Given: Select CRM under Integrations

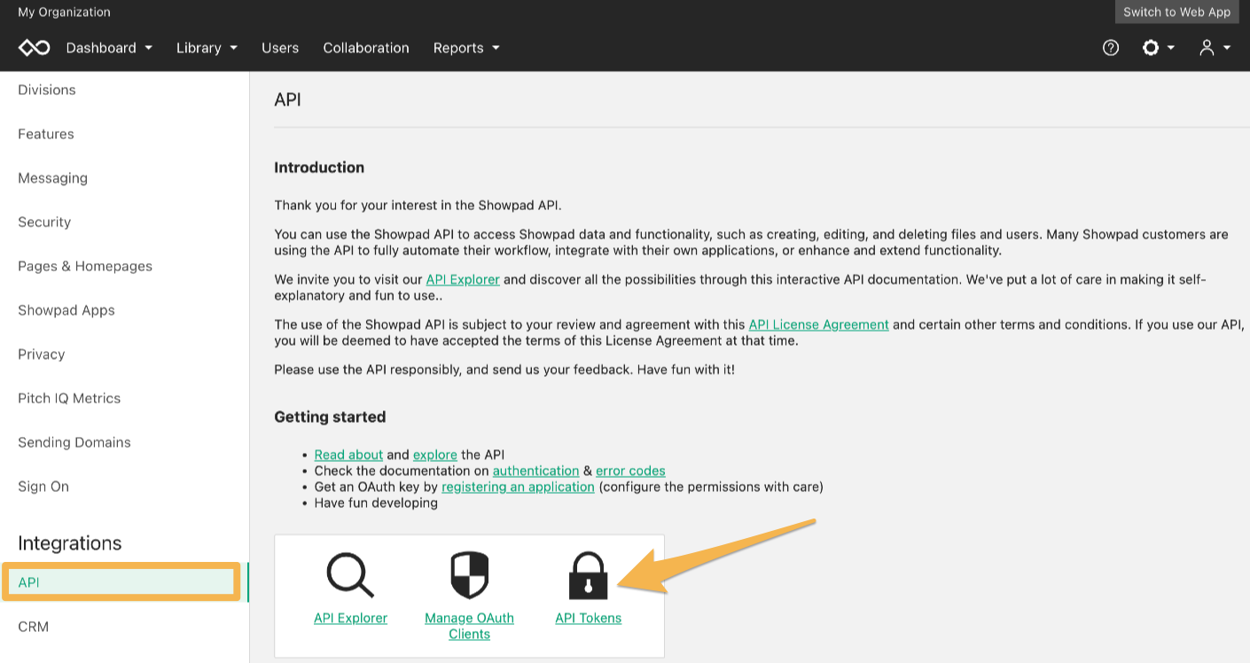Looking at the screenshot, I should 34,627.
